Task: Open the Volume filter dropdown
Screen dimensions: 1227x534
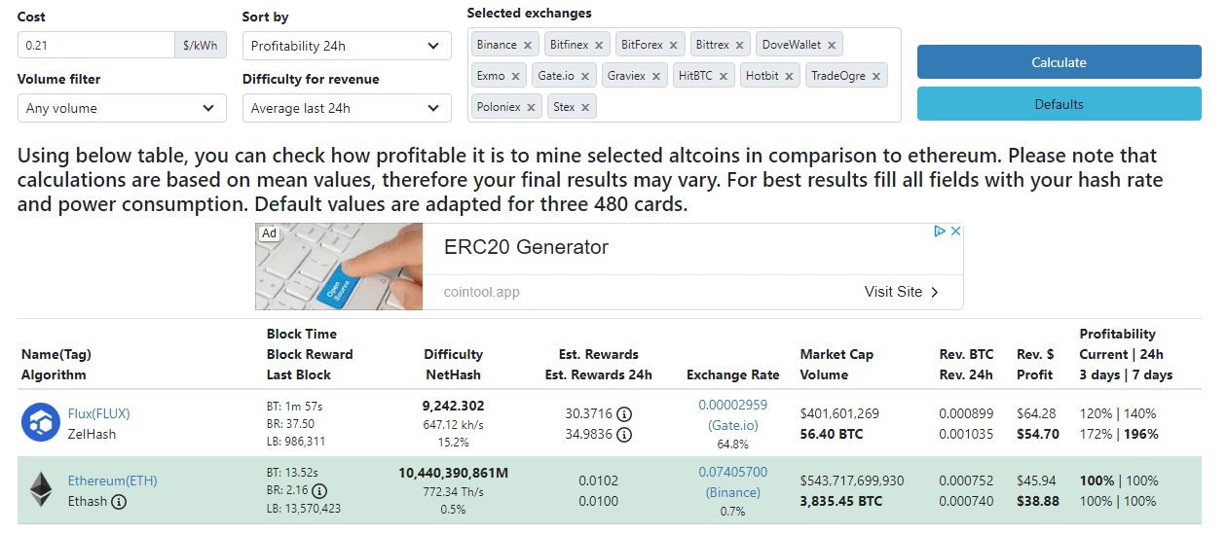Action: coord(122,108)
